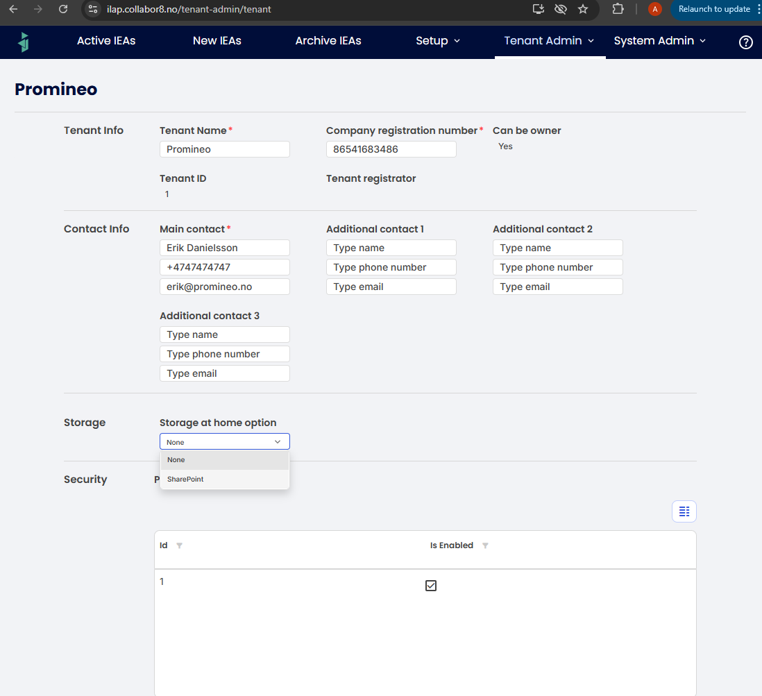Go to New IEAs tab
This screenshot has height=696, width=762.
click(x=217, y=41)
